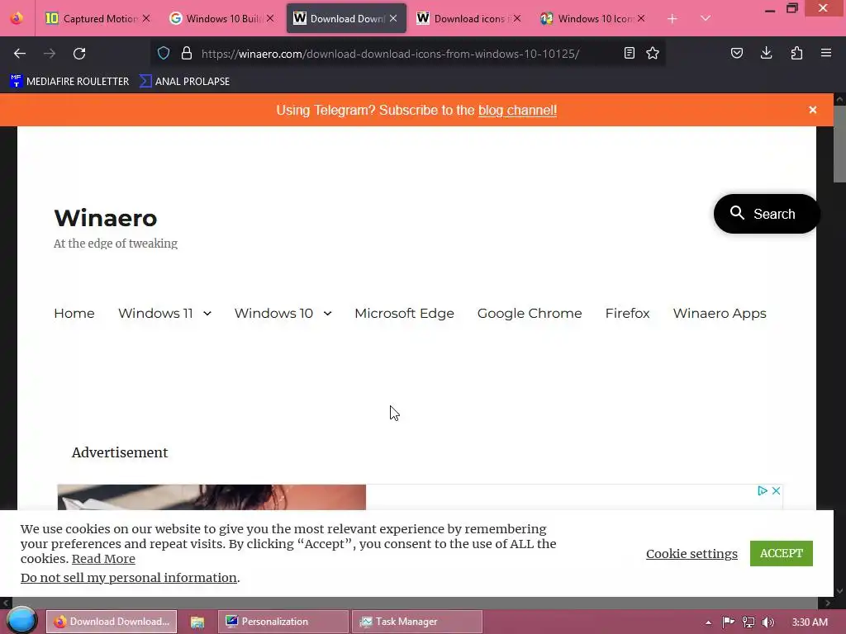This screenshot has width=846, height=634.
Task: Open the Winaero Apps menu item
Action: (x=720, y=313)
